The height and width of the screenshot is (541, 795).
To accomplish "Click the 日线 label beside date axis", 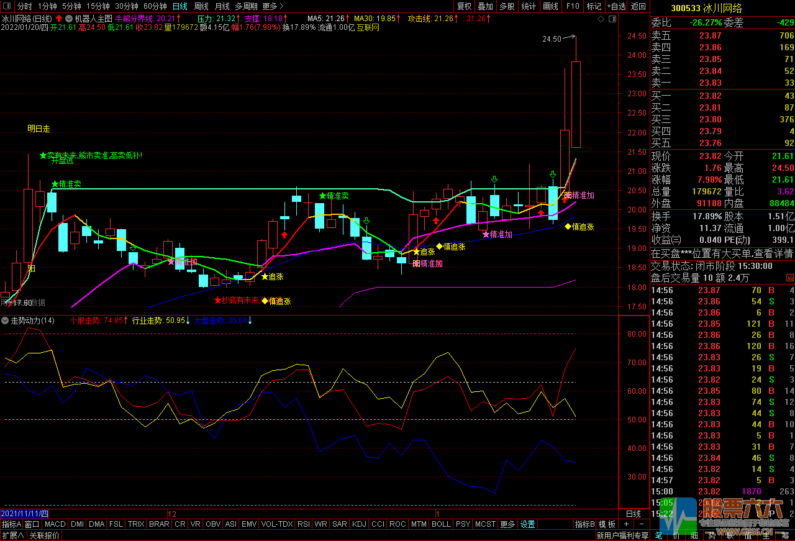I will click(x=633, y=514).
